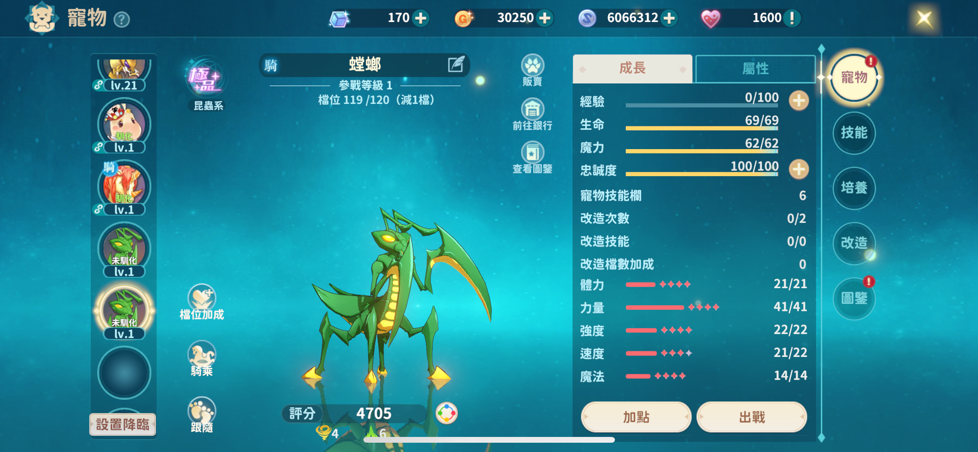The image size is (978, 452).
Task: Add experience with the plus beside 經驗
Action: (x=799, y=101)
